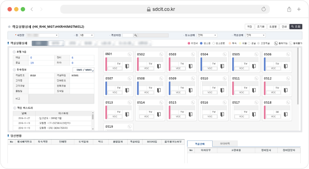Open a new browser tab with plus icon
The height and width of the screenshot is (169, 309).
tap(299, 9)
